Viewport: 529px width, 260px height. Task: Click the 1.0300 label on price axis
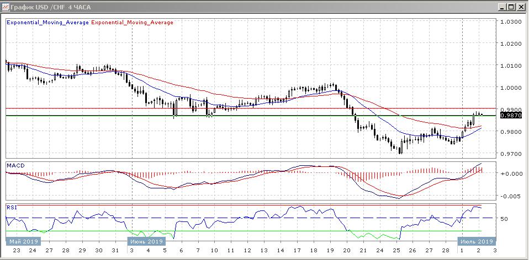click(510, 22)
